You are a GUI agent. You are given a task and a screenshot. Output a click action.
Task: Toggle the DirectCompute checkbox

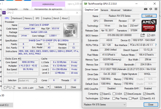[125, 94]
